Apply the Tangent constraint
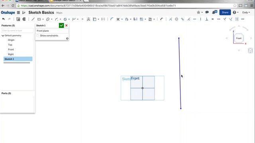The image size is (255, 143). 188,19
